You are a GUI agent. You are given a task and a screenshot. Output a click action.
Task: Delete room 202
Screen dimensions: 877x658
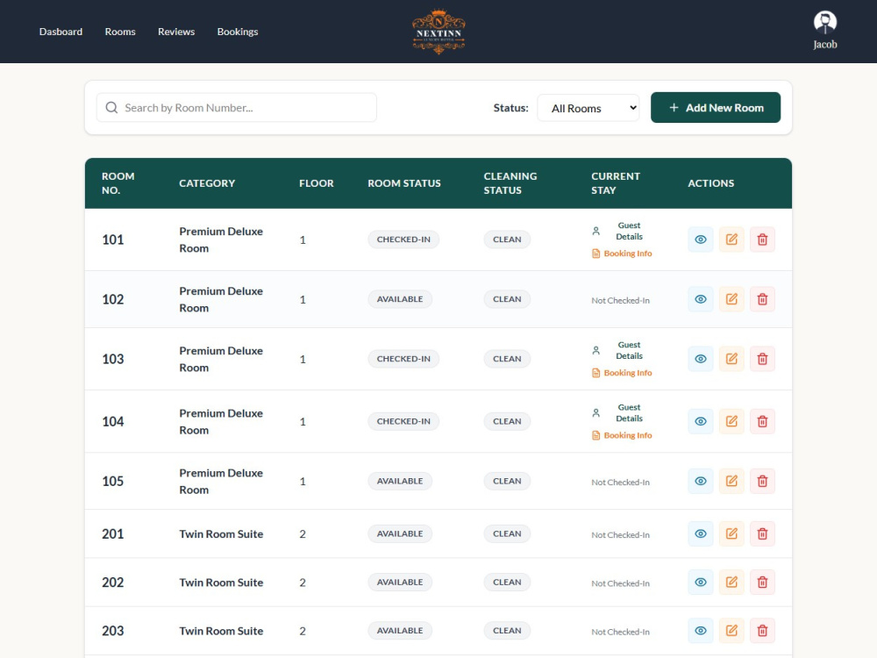coord(762,583)
